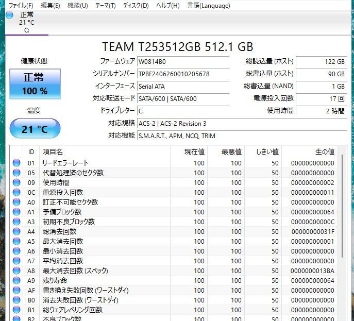Select the 消去失敗回数 (ワーストダイ) row

173,300
